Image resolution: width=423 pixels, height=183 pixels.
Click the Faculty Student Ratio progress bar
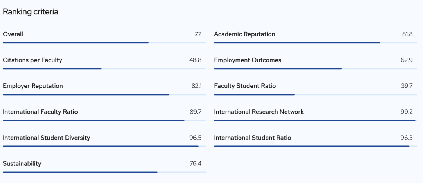(315, 94)
